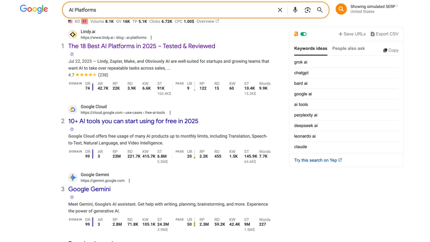Image resolution: width=430 pixels, height=242 pixels.
Task: Click the Lindy.ai DR 74 purple bar
Action: [93, 87]
